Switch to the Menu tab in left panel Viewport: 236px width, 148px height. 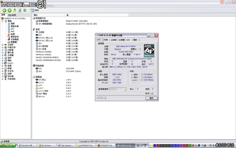(3, 15)
